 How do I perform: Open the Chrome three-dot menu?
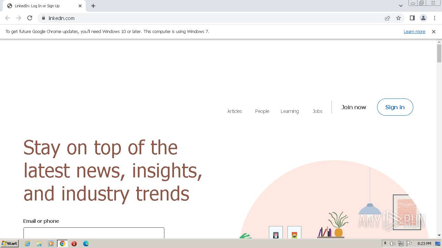434,18
